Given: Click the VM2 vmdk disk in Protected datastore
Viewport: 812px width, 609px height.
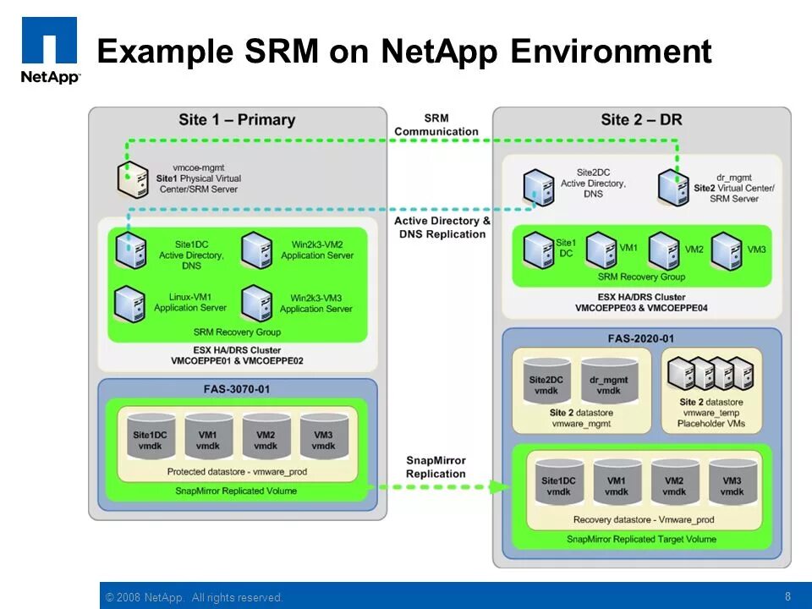Looking at the screenshot, I should (x=266, y=436).
